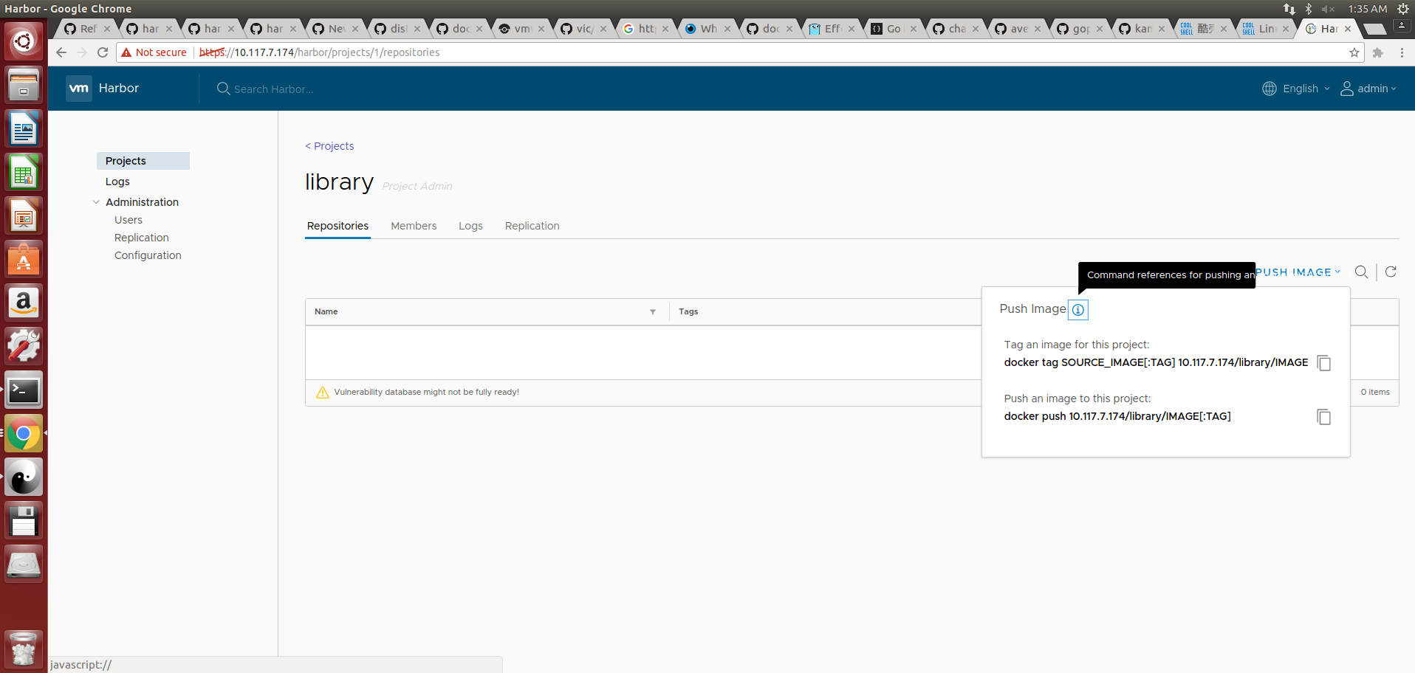
Task: Click the Search Harbor input field
Action: point(274,89)
